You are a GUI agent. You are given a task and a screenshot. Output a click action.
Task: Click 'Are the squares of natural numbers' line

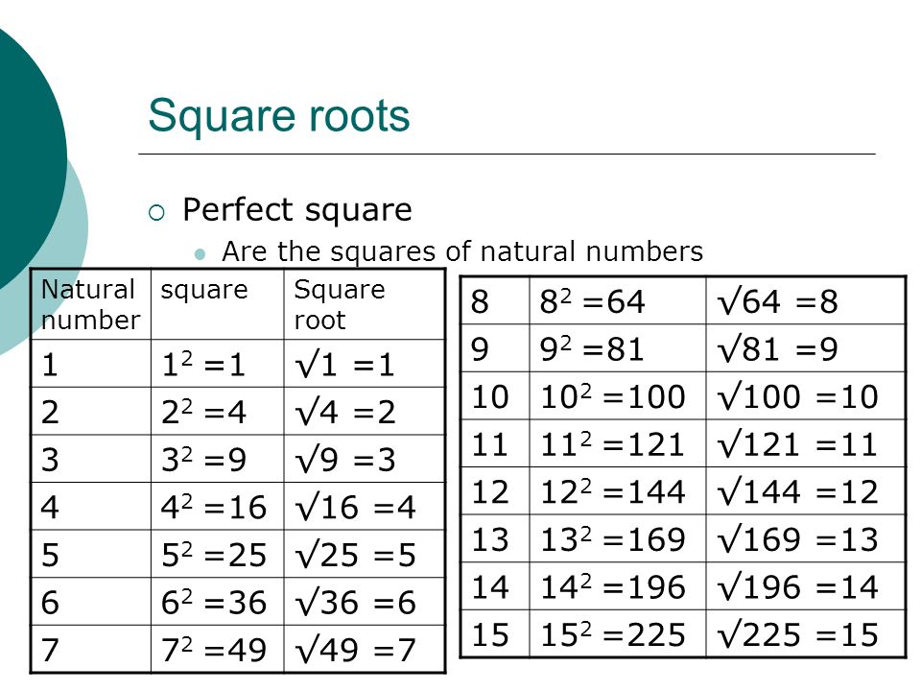coord(462,251)
